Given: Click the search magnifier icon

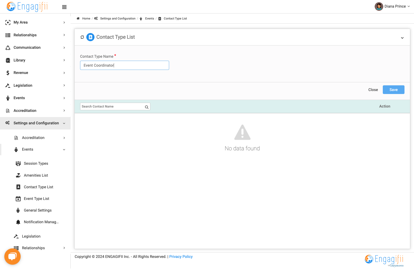Looking at the screenshot, I should pos(147,107).
